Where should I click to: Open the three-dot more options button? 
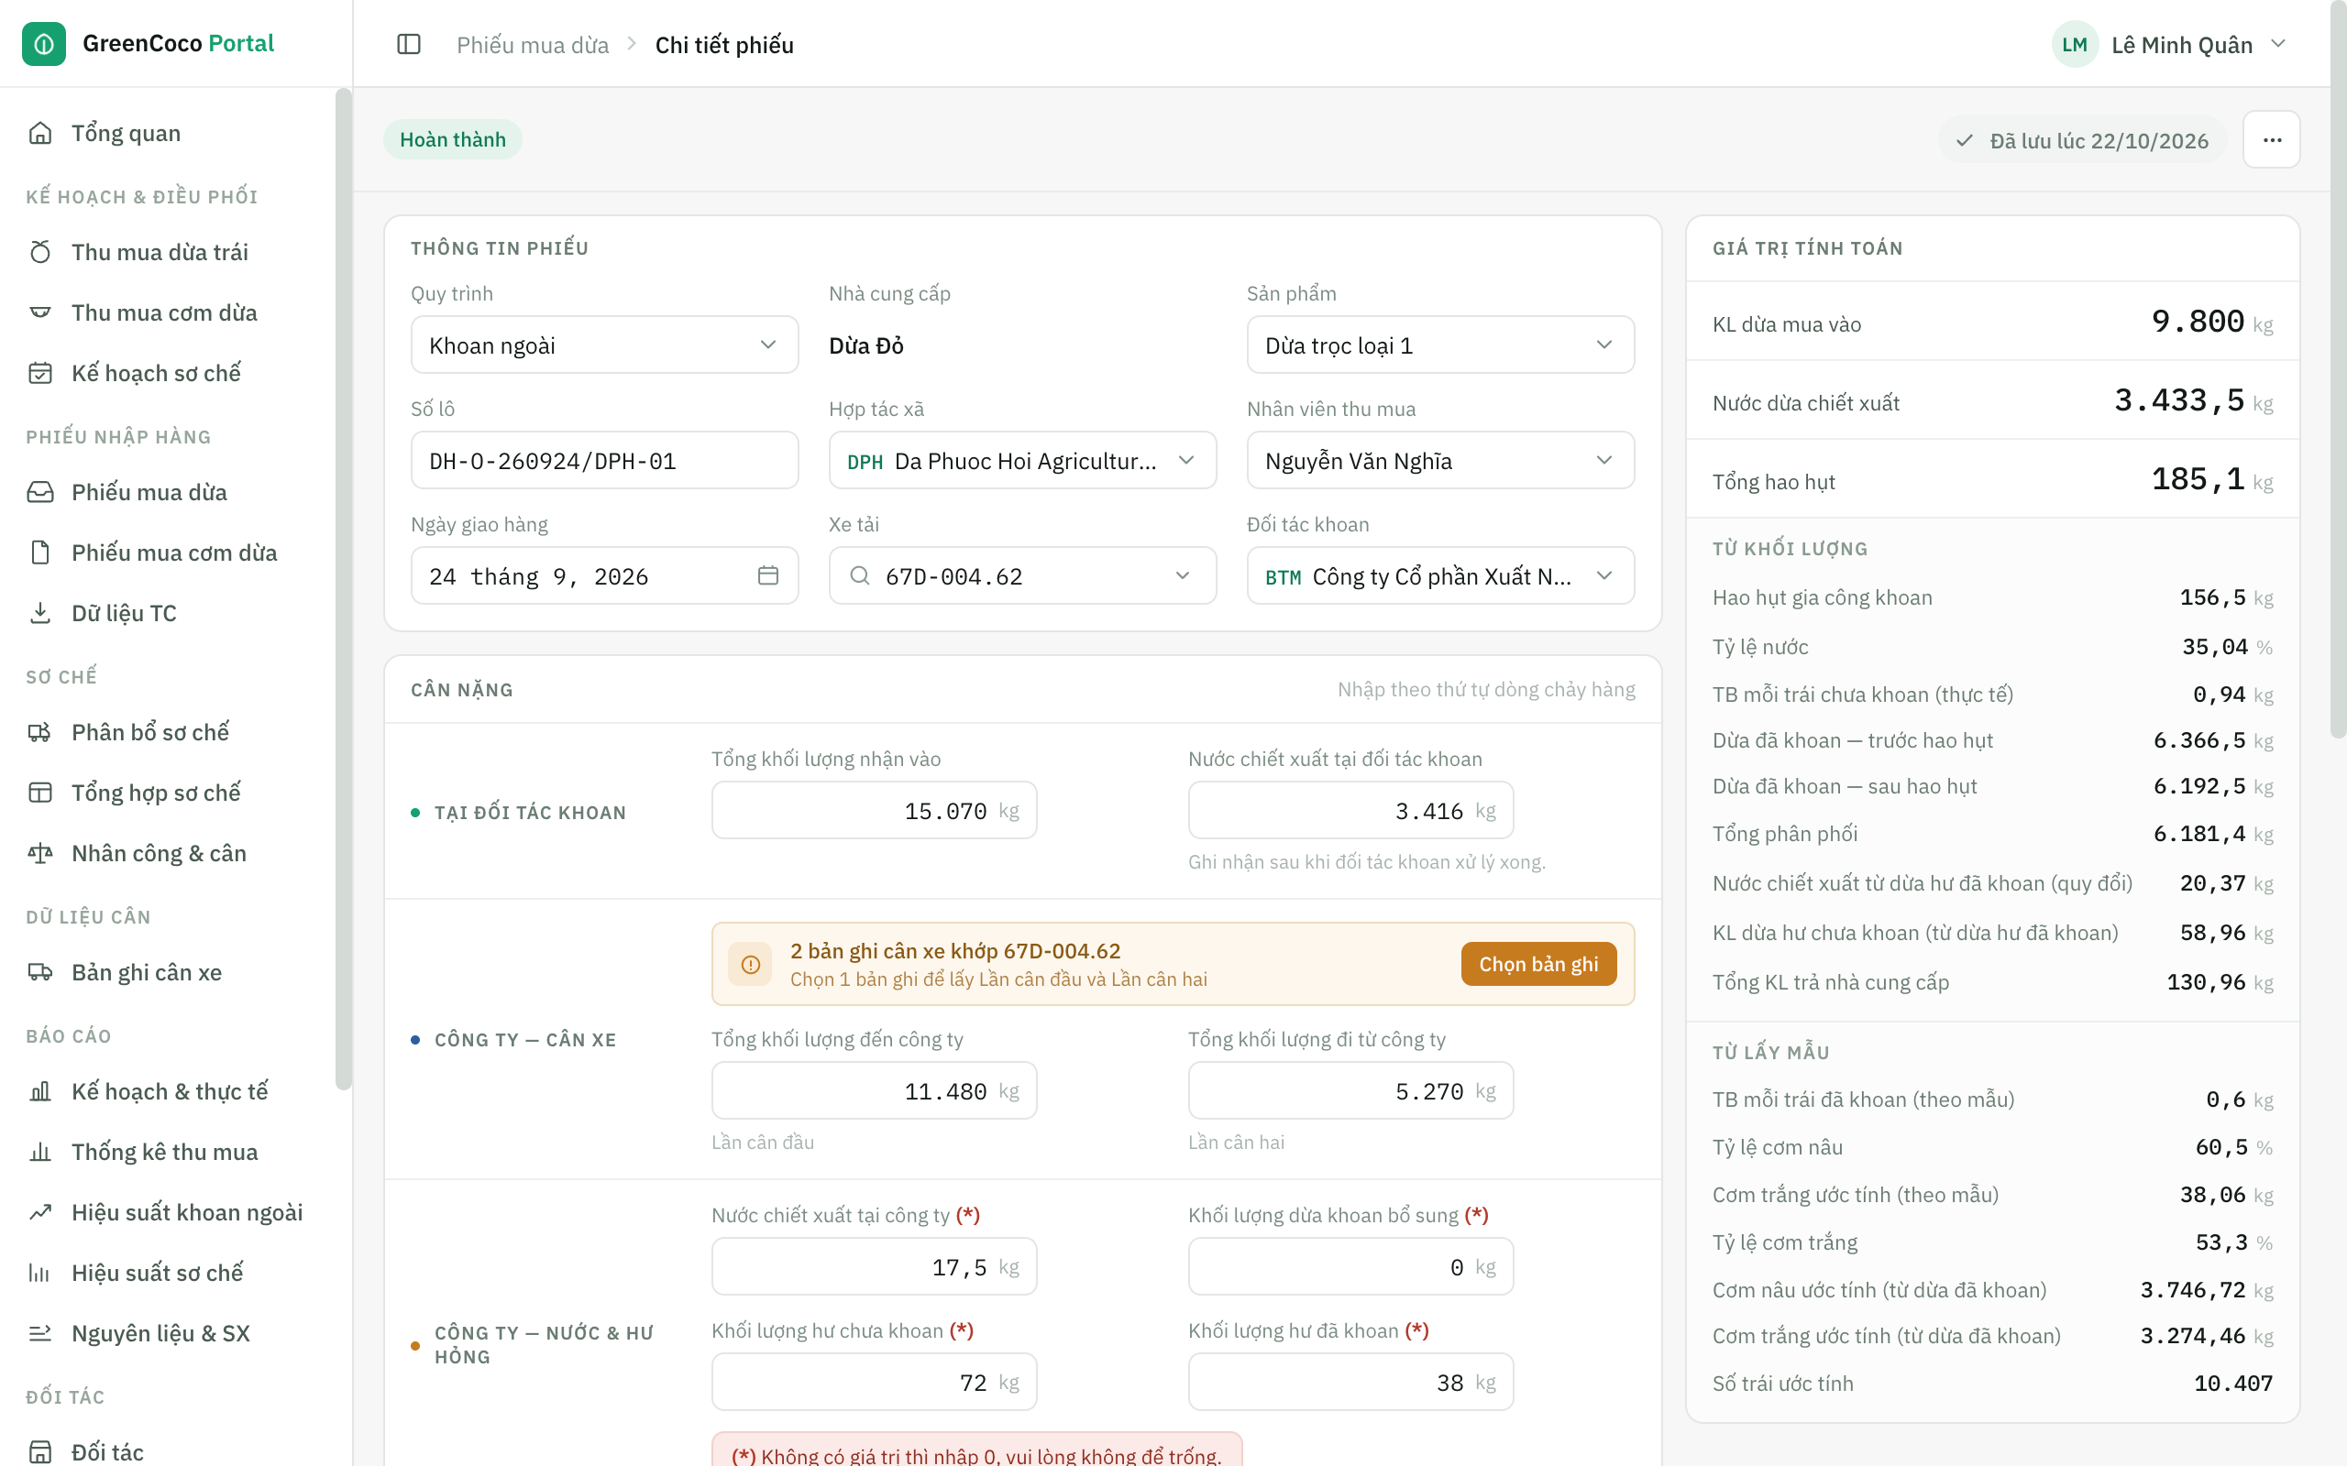[2271, 140]
